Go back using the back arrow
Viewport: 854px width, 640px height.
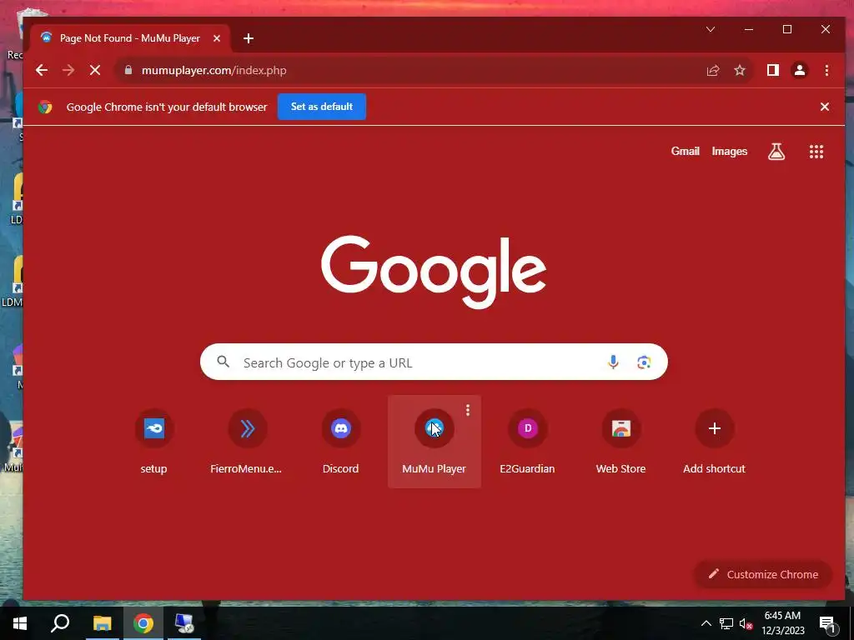pyautogui.click(x=42, y=70)
